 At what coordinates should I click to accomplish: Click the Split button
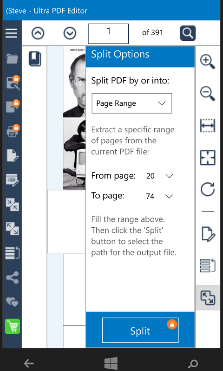click(140, 330)
